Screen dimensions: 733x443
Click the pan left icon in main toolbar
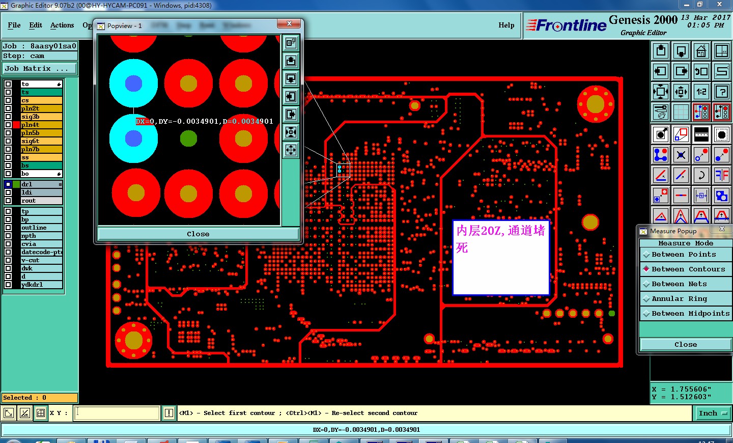click(661, 71)
